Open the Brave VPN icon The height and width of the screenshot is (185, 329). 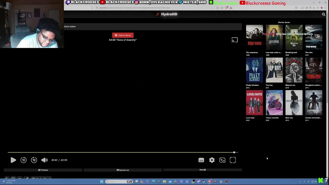pyautogui.click(x=318, y=8)
